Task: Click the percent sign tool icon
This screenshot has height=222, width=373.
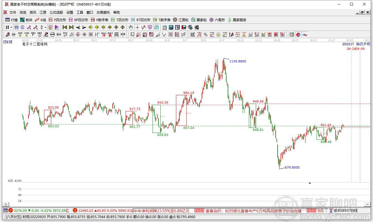Action: tap(206, 35)
